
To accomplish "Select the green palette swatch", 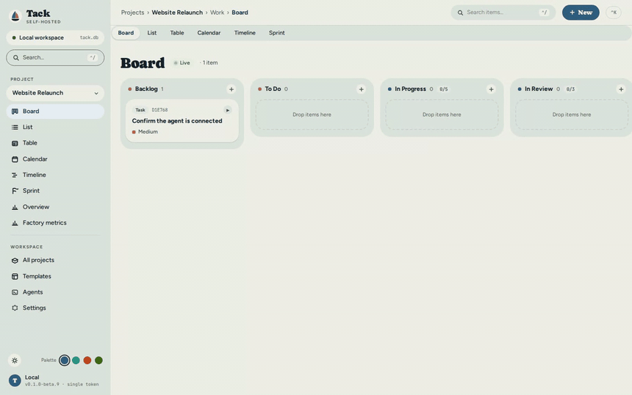I will click(x=98, y=360).
